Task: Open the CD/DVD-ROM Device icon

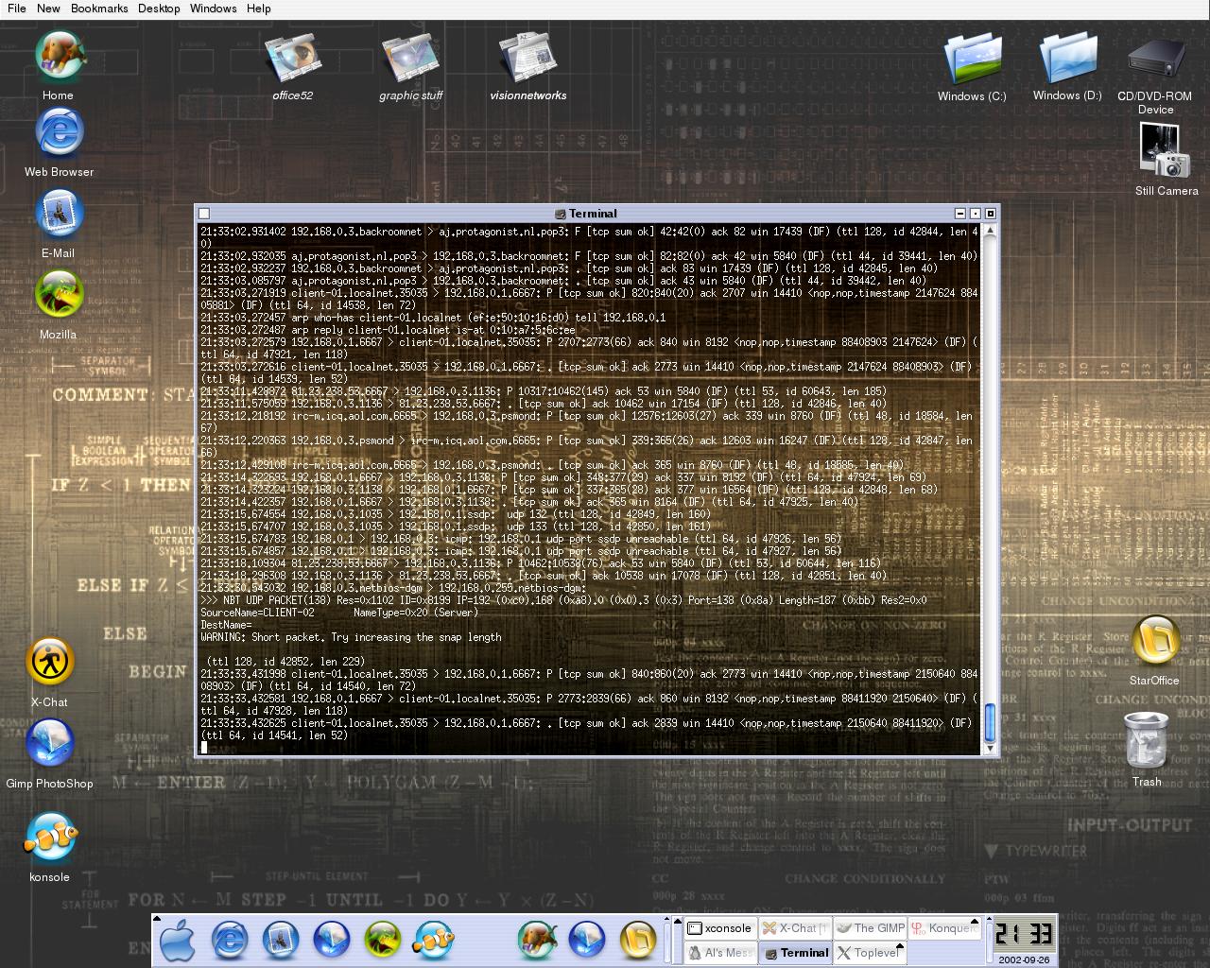Action: click(1155, 60)
